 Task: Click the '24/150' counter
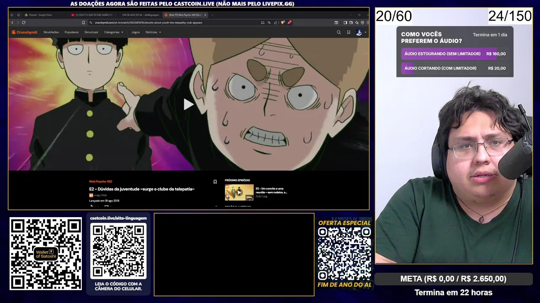(x=510, y=16)
